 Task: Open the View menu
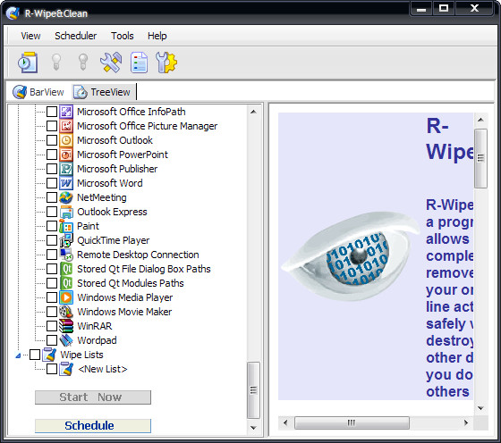[30, 36]
